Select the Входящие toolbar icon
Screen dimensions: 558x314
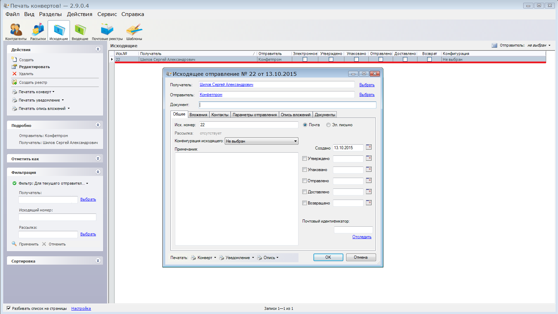pyautogui.click(x=80, y=30)
